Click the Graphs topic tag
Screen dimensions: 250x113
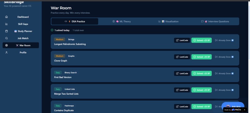71,56
